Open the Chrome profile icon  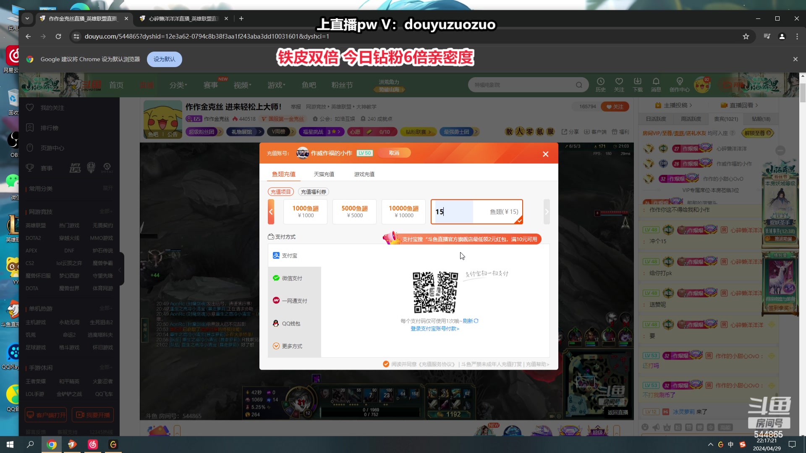(782, 36)
